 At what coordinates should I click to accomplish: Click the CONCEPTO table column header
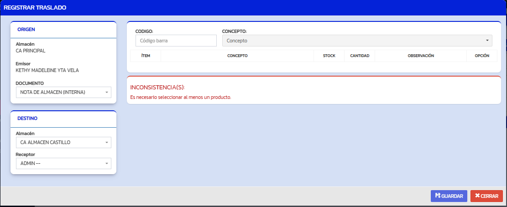click(x=237, y=56)
